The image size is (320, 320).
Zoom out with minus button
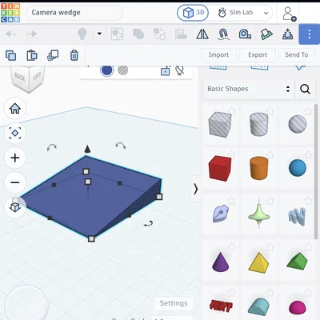pyautogui.click(x=15, y=182)
